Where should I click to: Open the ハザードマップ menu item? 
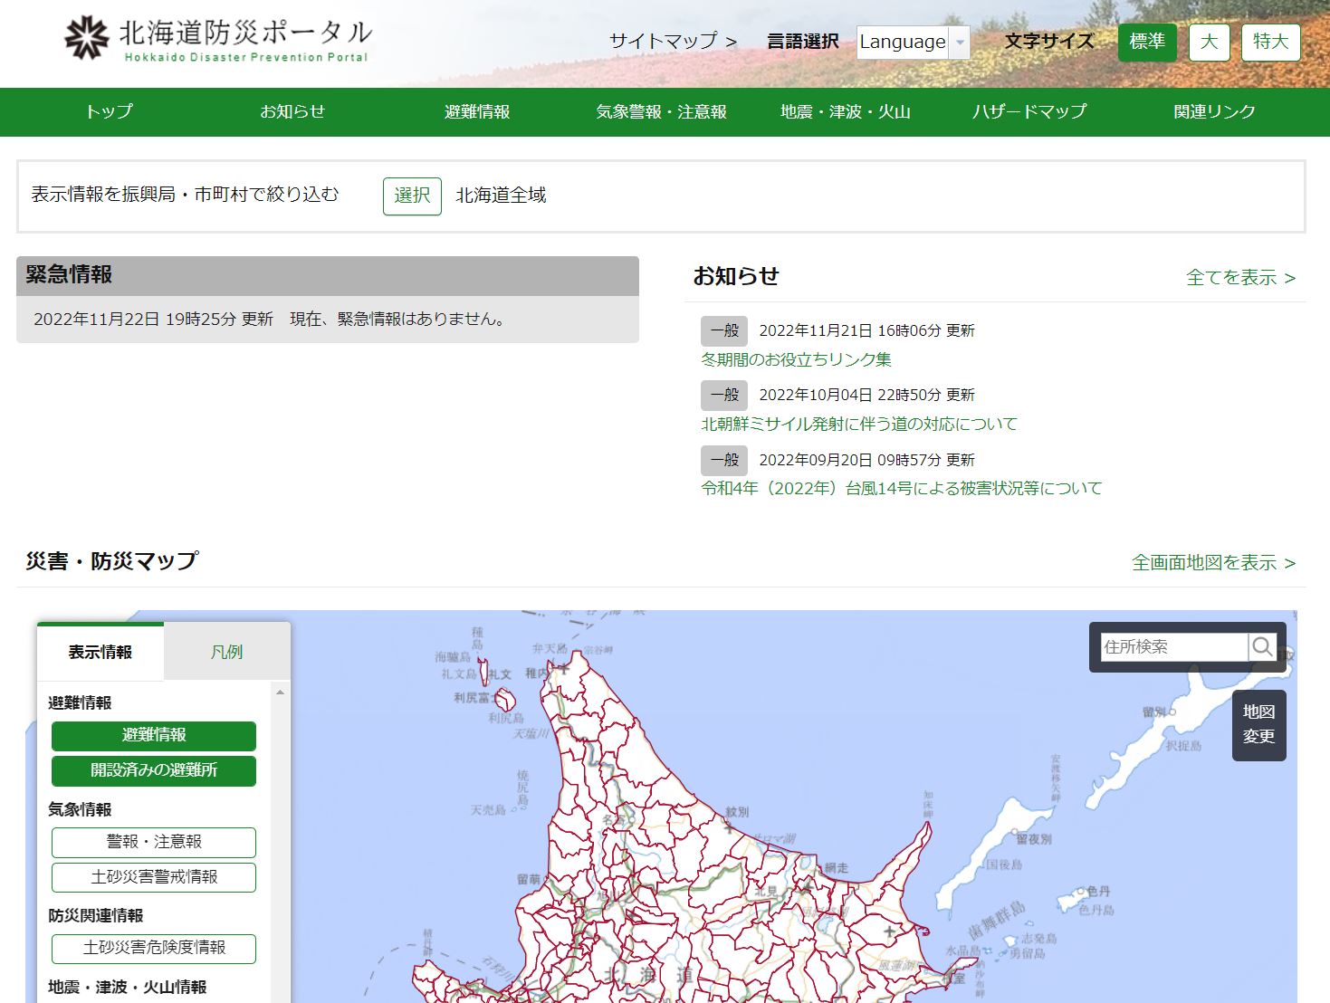[1029, 112]
